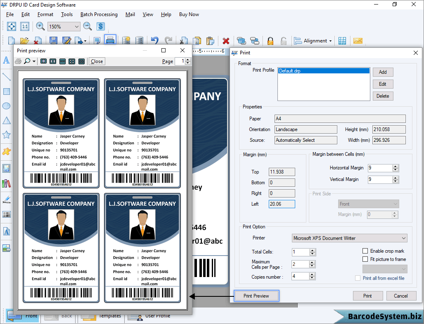Click the zoom in magnifier icon
This screenshot has width=424, height=324.
coord(40,26)
